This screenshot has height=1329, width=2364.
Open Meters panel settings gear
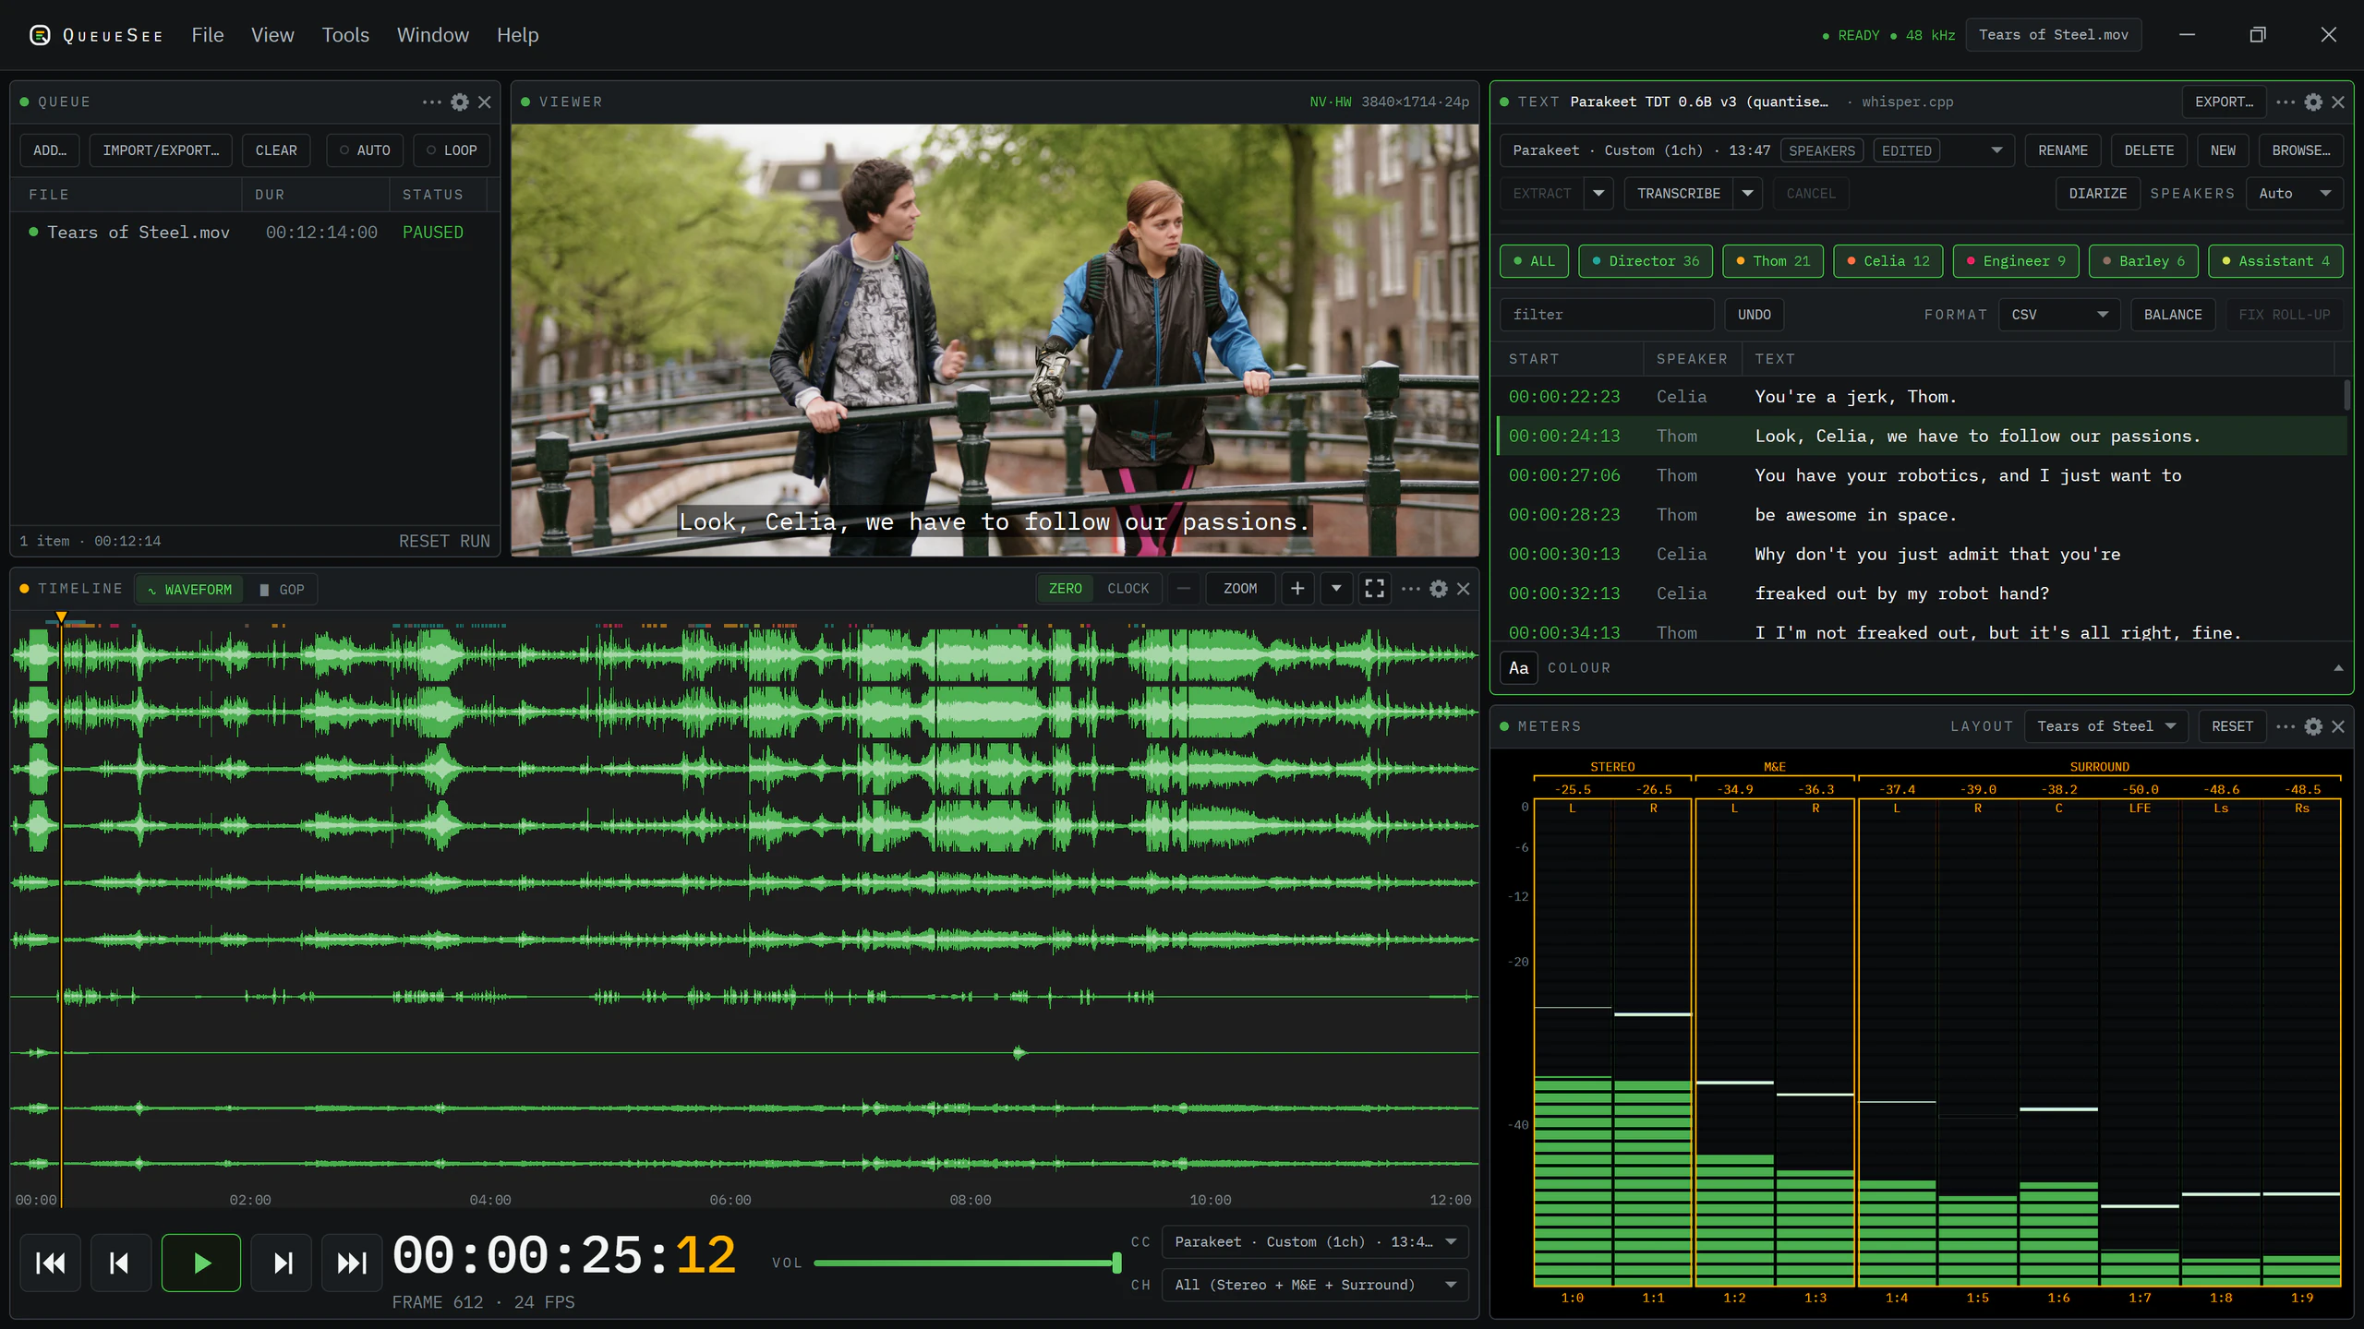pos(2313,727)
